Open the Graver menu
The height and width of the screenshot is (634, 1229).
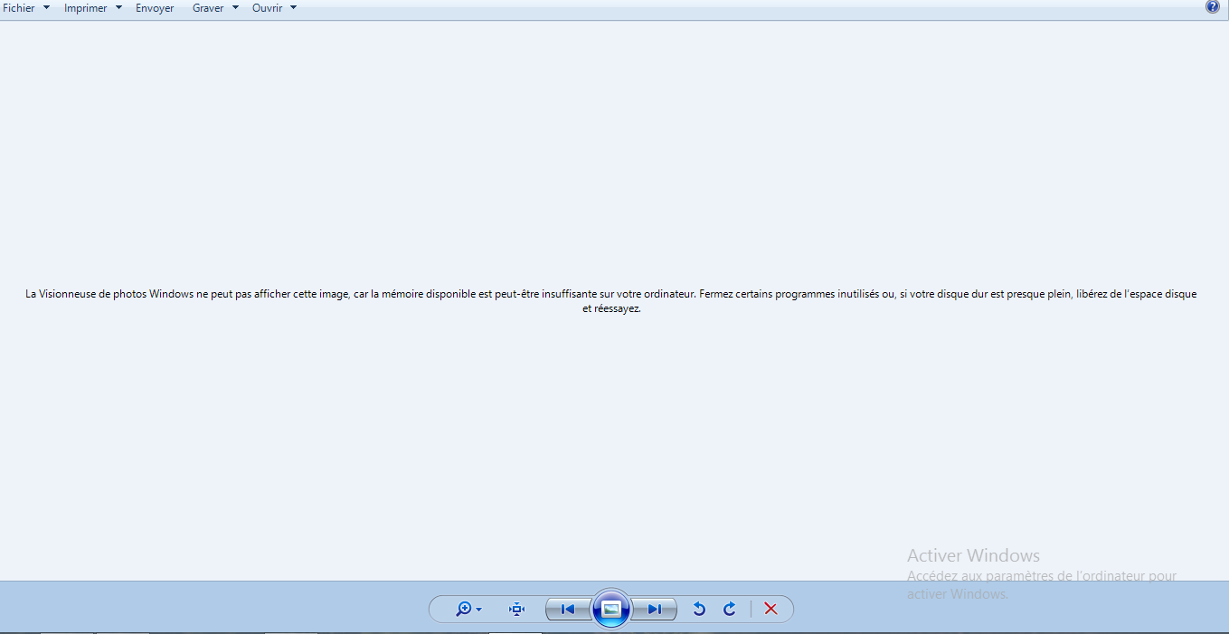[x=208, y=8]
